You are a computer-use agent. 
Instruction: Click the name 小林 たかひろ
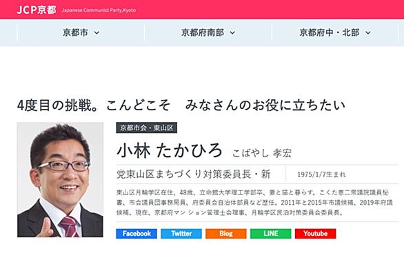170,151
